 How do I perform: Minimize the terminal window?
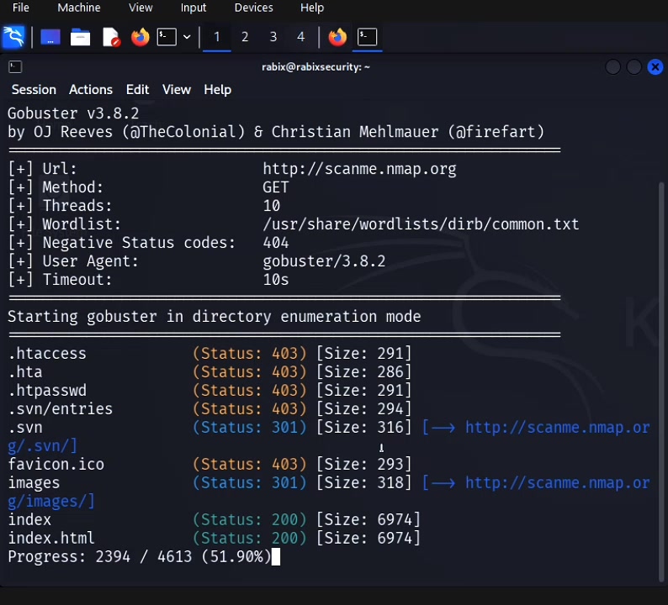coord(613,66)
